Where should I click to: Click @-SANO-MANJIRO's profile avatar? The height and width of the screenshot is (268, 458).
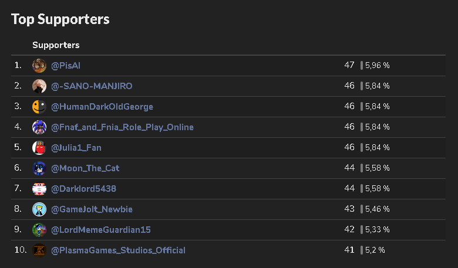point(39,86)
